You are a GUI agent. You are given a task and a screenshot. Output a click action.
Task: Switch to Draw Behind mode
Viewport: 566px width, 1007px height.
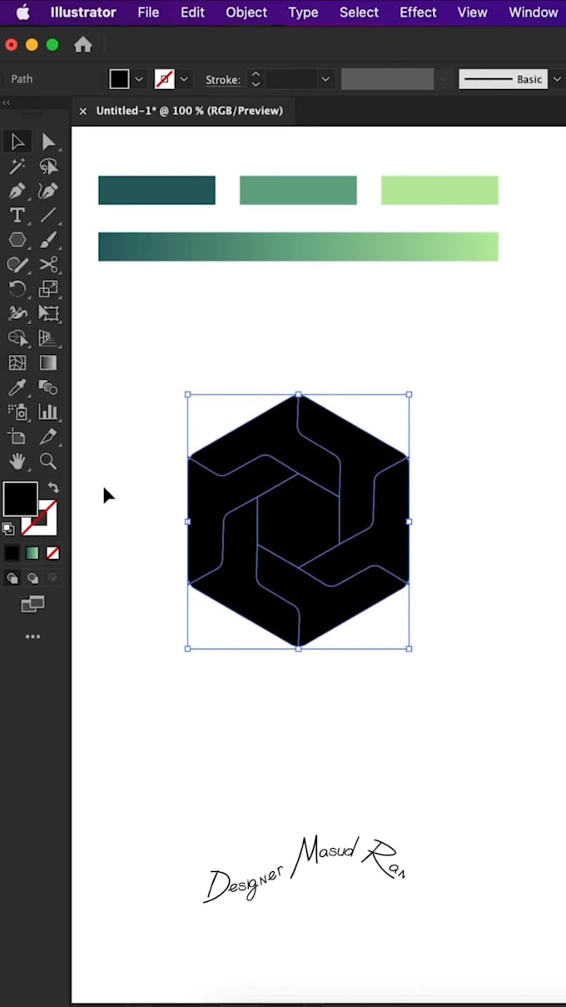tap(32, 578)
